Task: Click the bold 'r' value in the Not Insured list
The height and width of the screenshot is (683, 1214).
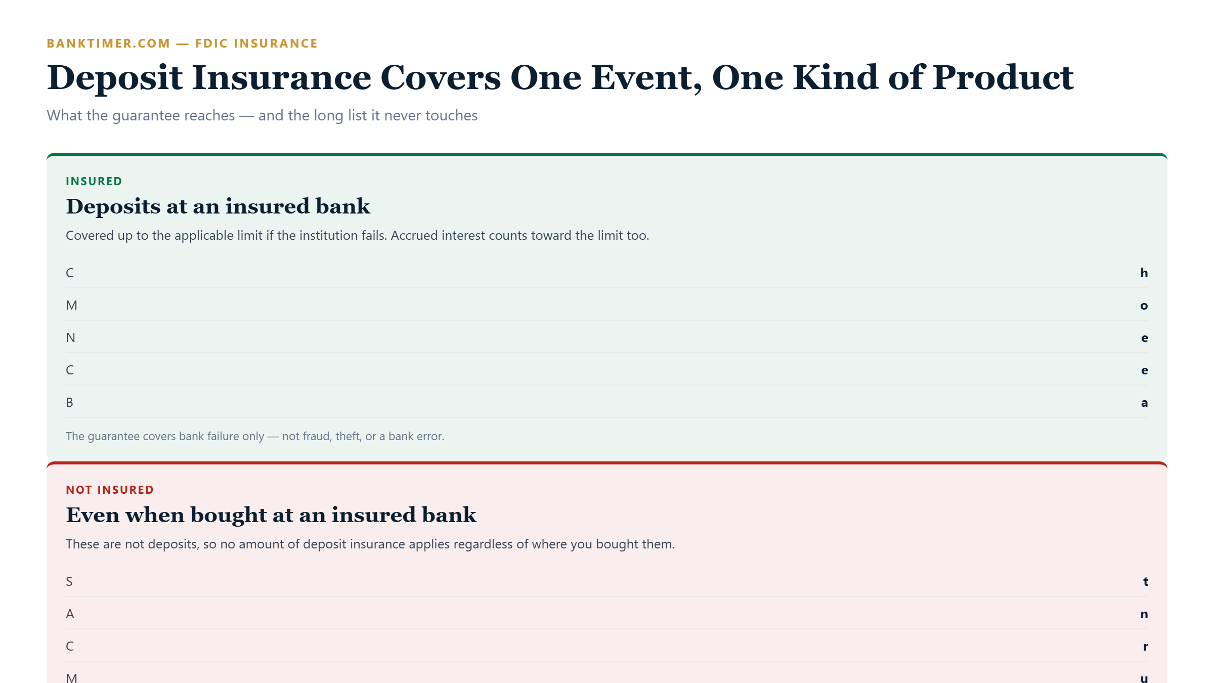Action: pos(1146,647)
